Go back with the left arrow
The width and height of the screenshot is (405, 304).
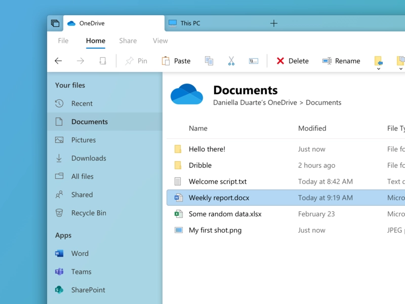point(58,61)
